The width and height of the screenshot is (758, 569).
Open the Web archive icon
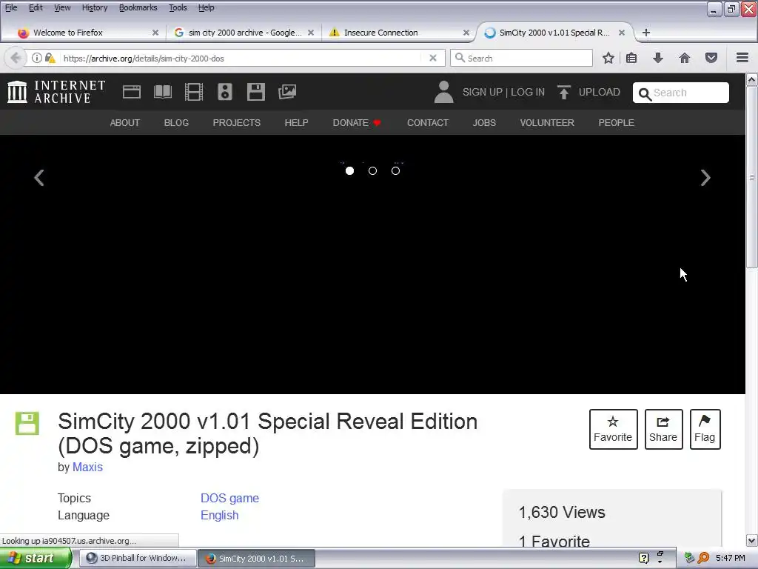[x=132, y=92]
